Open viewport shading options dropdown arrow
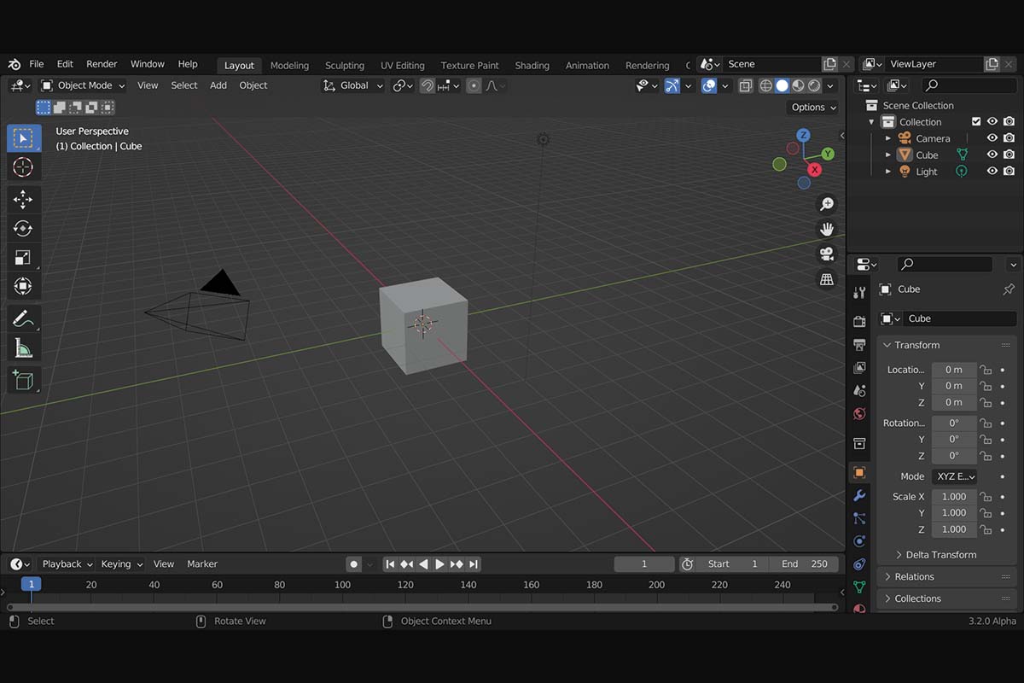The width and height of the screenshot is (1024, 683). (830, 85)
